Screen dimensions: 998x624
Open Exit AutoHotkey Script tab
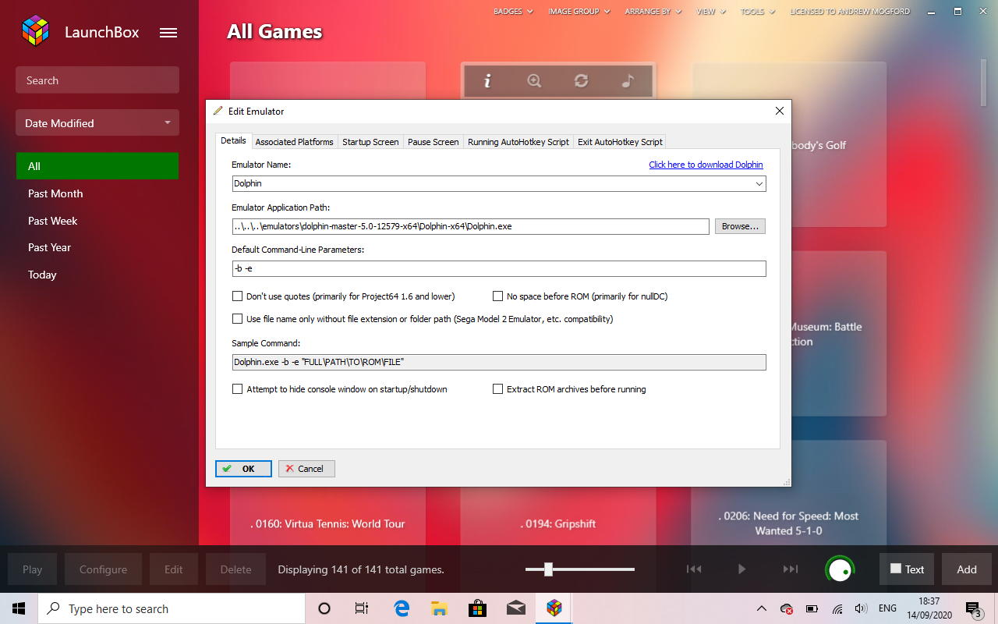coord(620,142)
